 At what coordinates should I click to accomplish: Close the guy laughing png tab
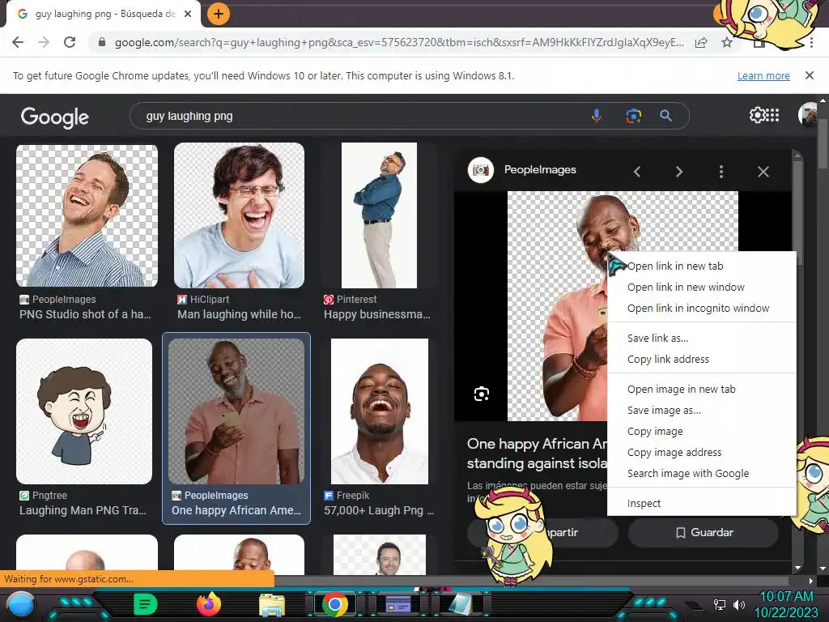coord(188,14)
